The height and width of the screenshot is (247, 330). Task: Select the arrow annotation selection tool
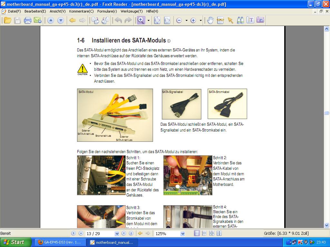(x=230, y=20)
